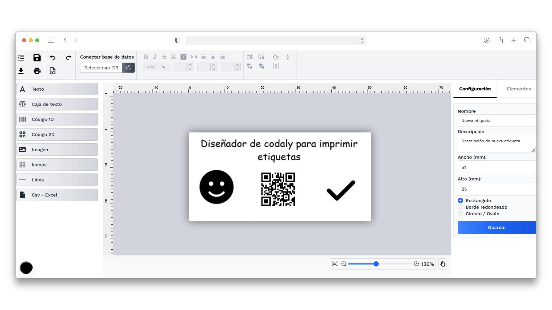Select the Texto tool in the sidebar
Screen dimensions: 552x310
57,89
